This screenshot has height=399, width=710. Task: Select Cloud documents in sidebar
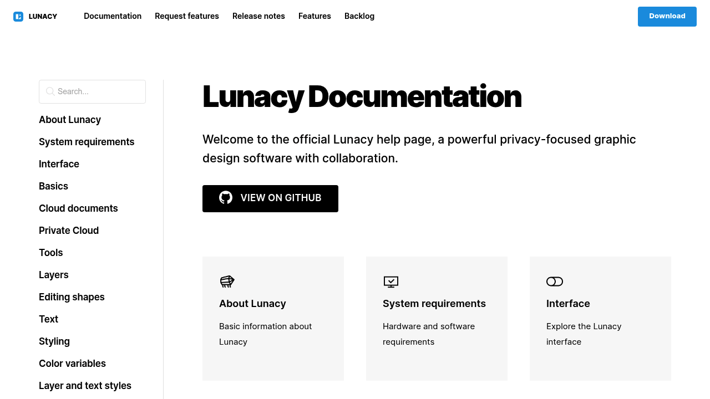[x=78, y=208]
